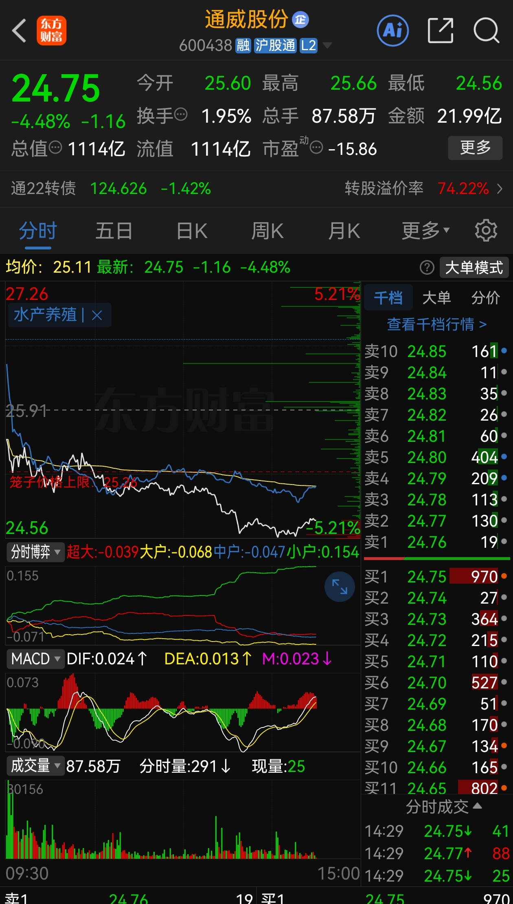
Task: Tap info icon next to 市盈
Action: pos(316,147)
